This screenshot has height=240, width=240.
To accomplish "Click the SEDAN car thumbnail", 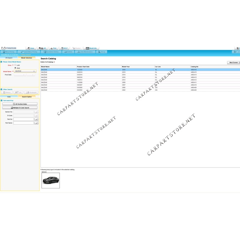I will 51,181.
